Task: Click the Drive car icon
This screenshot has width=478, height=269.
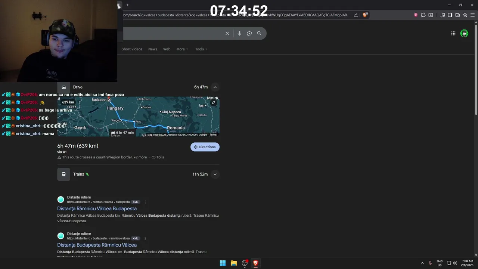Action: click(x=63, y=87)
